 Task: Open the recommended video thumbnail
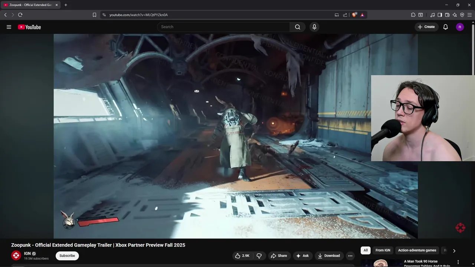click(381, 263)
